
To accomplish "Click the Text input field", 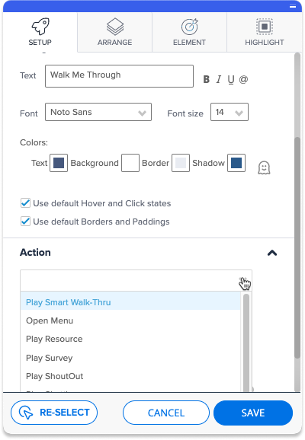I will (x=119, y=76).
